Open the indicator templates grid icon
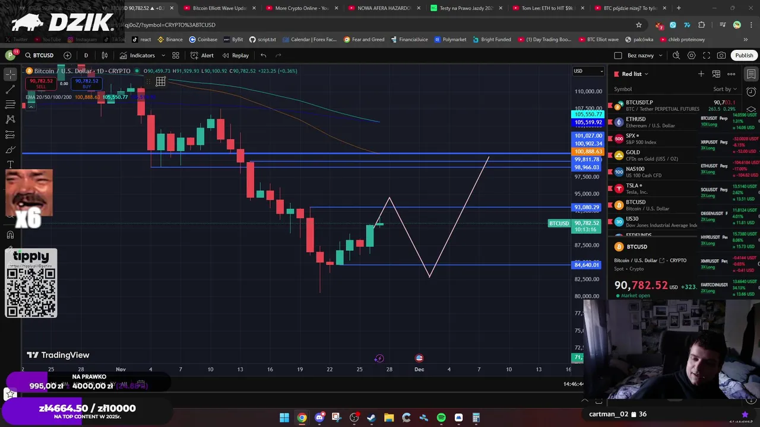 176,55
